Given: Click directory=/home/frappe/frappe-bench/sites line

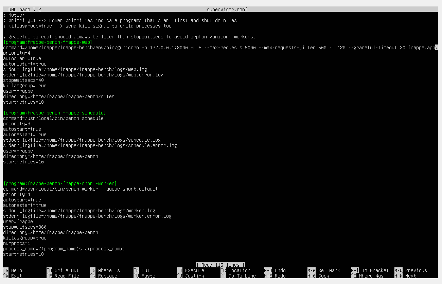Looking at the screenshot, I should click(x=59, y=96).
